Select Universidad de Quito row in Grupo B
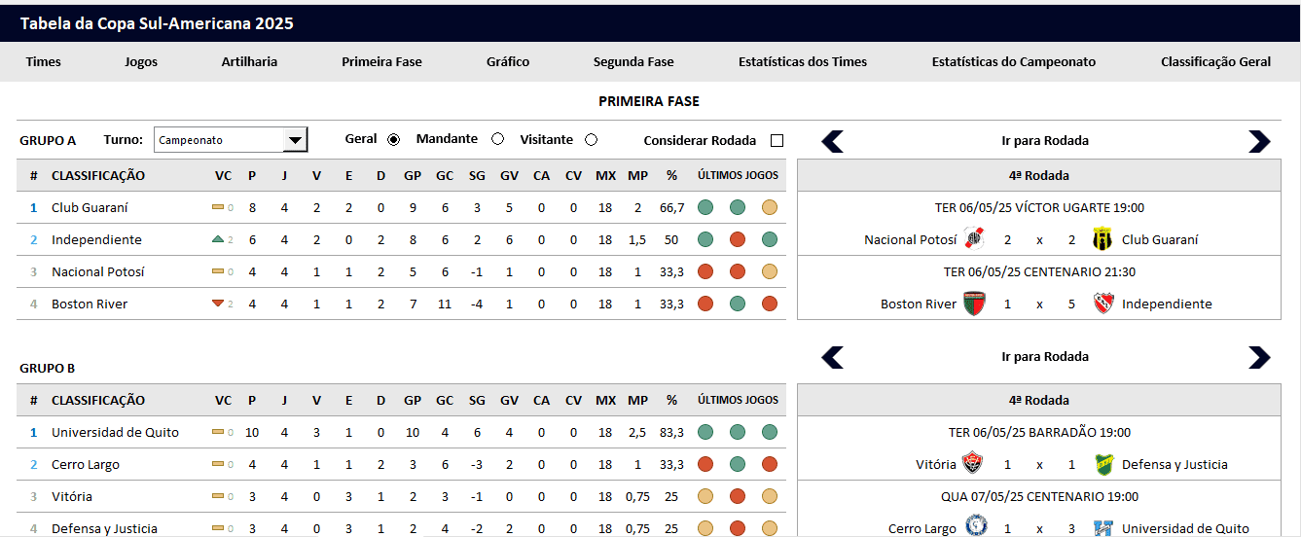This screenshot has height=537, width=1301. click(399, 432)
